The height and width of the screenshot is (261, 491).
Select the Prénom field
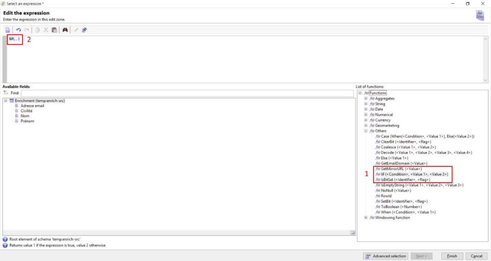(27, 121)
